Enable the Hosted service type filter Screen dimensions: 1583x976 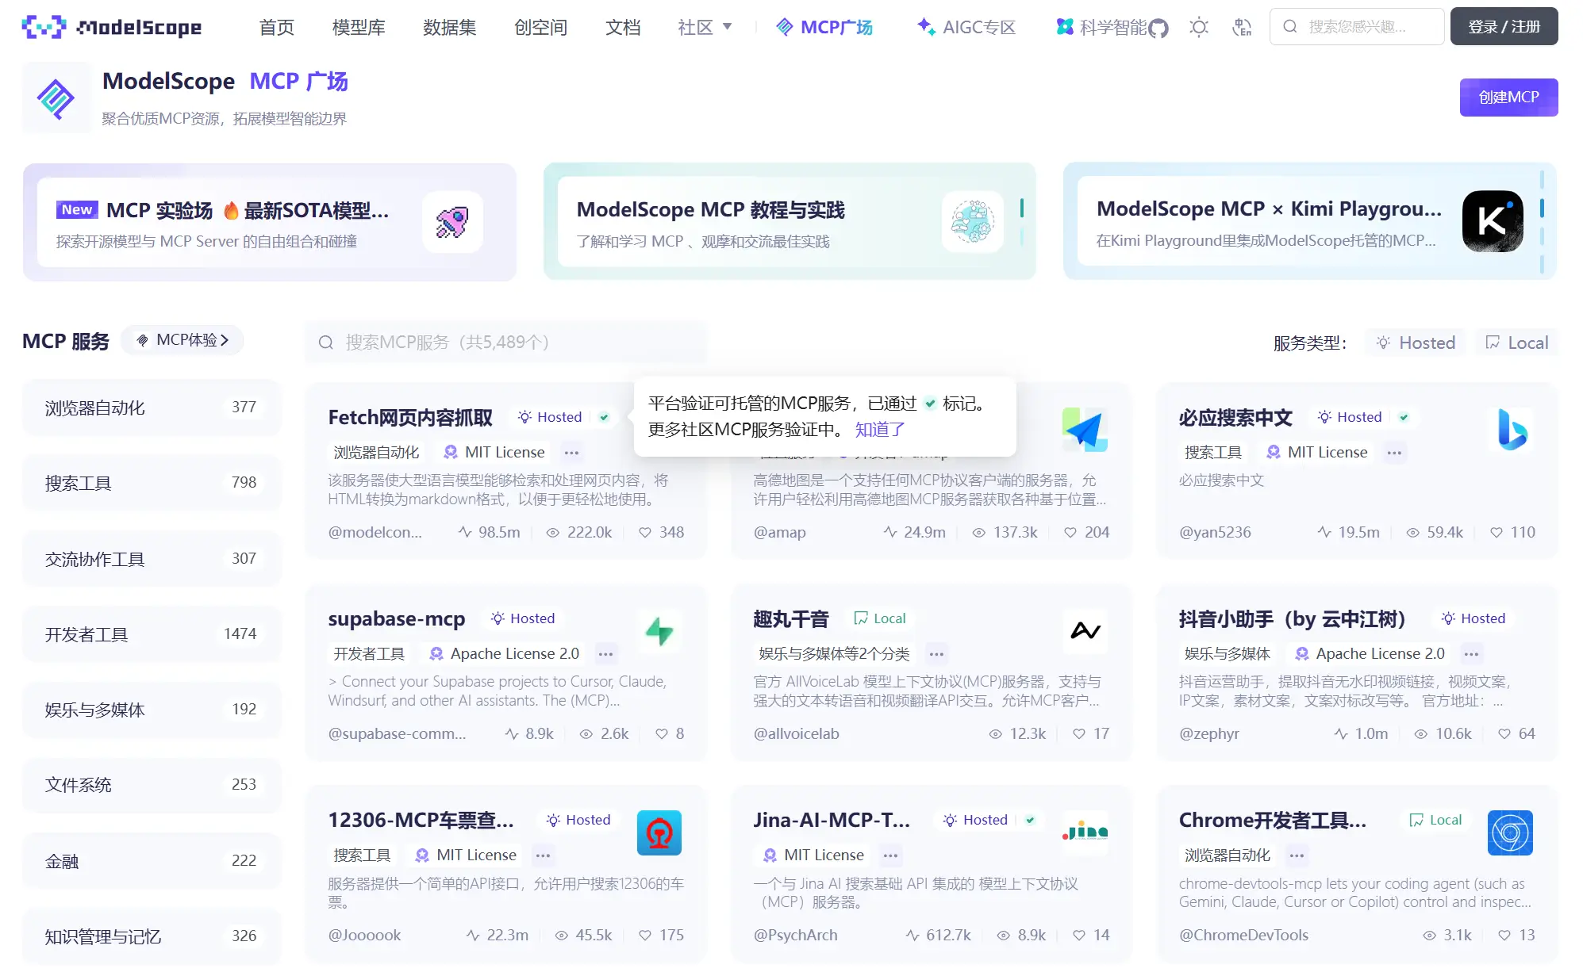click(x=1416, y=342)
